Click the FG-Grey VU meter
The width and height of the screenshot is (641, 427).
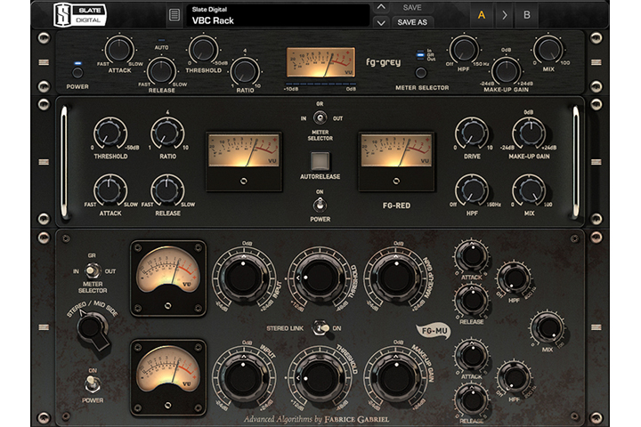tap(320, 62)
